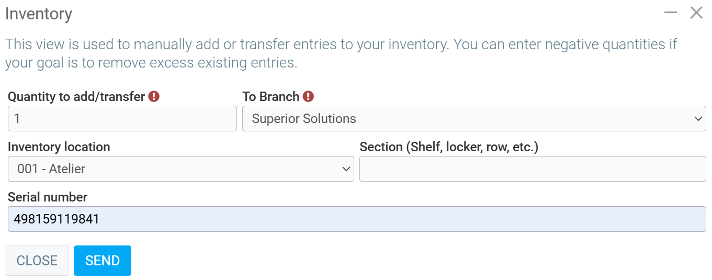
Task: Focus the empty Section input field
Action: point(533,169)
